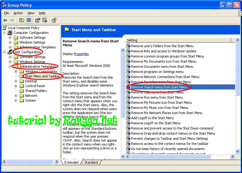The width and height of the screenshot is (242, 173).
Task: Click policy icon beside Remove My Network Places
Action: click(128, 113)
